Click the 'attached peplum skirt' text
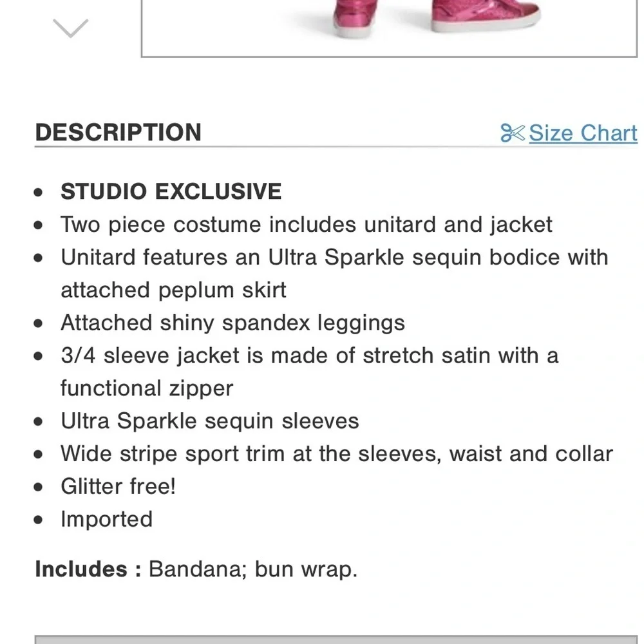 pyautogui.click(x=173, y=290)
